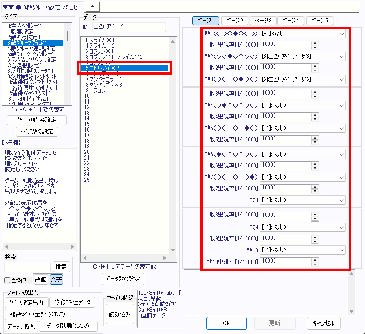Switch to the ページ2 tab

235,21
